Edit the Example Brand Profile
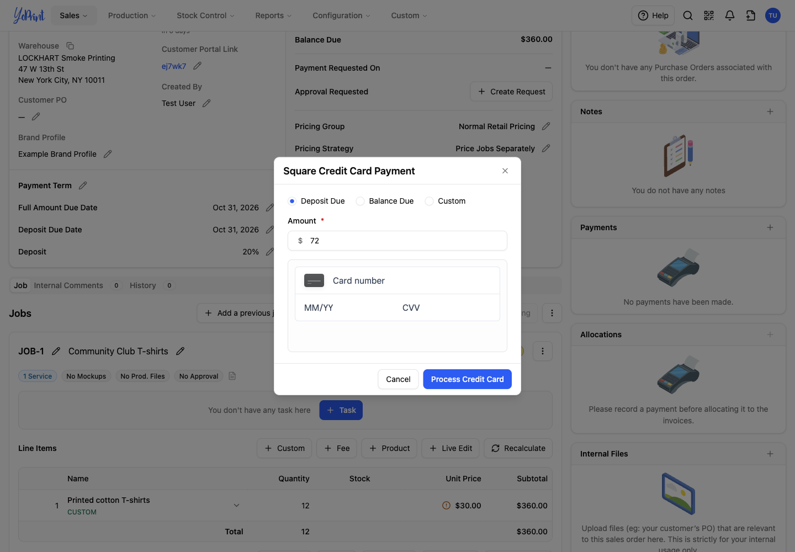Viewport: 795px width, 552px height. [x=108, y=154]
